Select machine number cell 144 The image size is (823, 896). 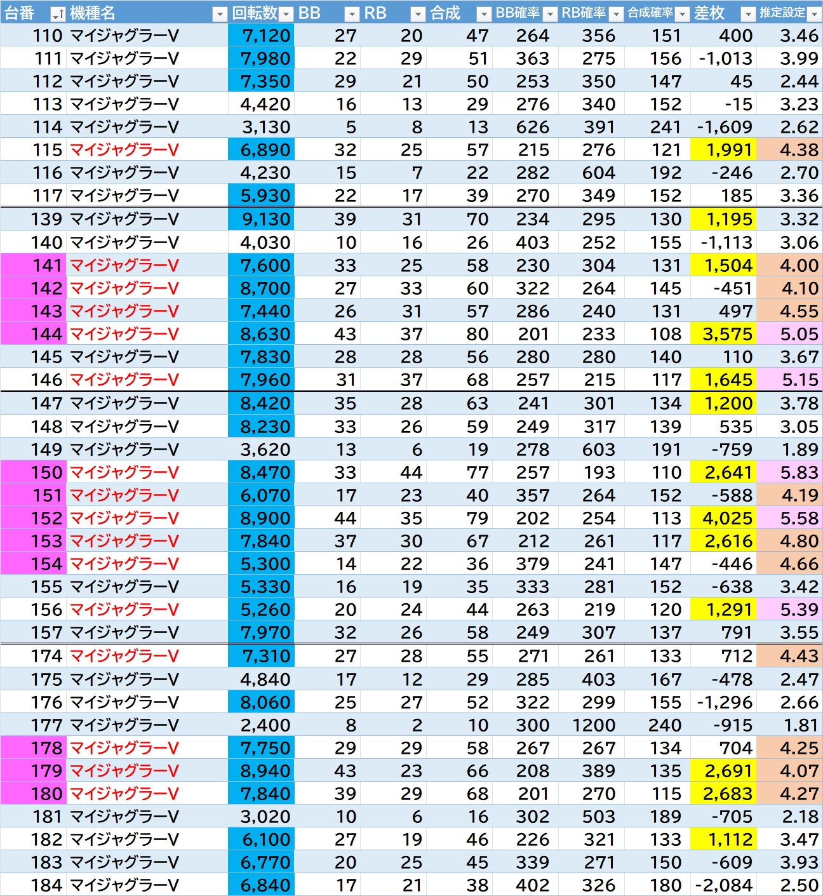33,334
